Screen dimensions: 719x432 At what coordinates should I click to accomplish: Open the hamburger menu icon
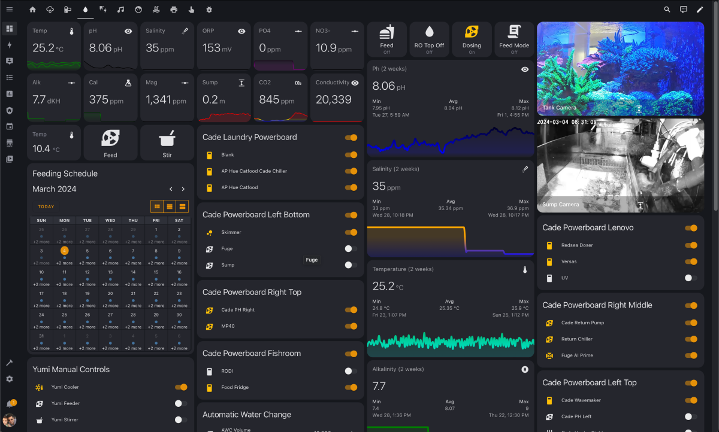click(10, 10)
